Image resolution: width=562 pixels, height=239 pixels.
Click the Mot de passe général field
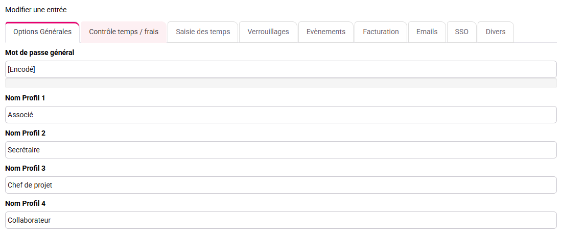click(x=281, y=69)
